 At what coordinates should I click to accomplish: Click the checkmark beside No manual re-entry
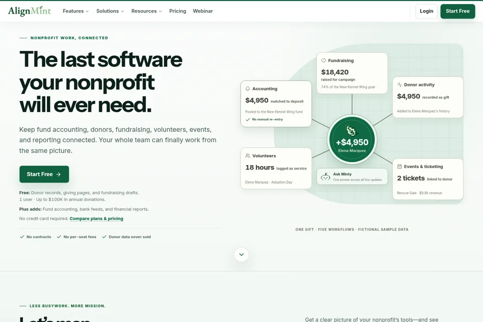point(248,120)
